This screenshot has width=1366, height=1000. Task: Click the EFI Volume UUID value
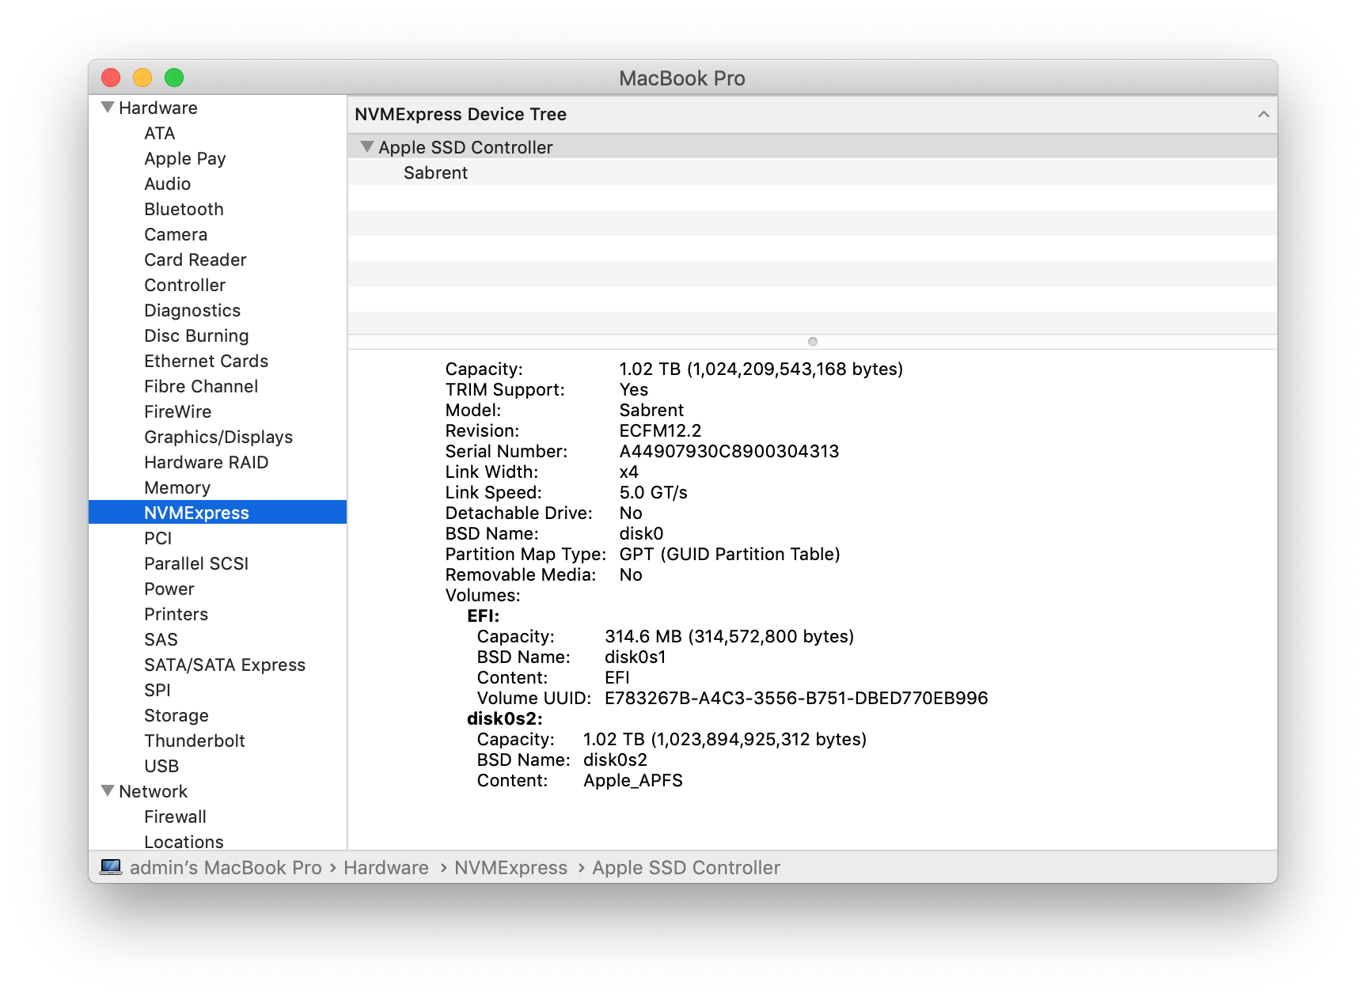pyautogui.click(x=796, y=698)
